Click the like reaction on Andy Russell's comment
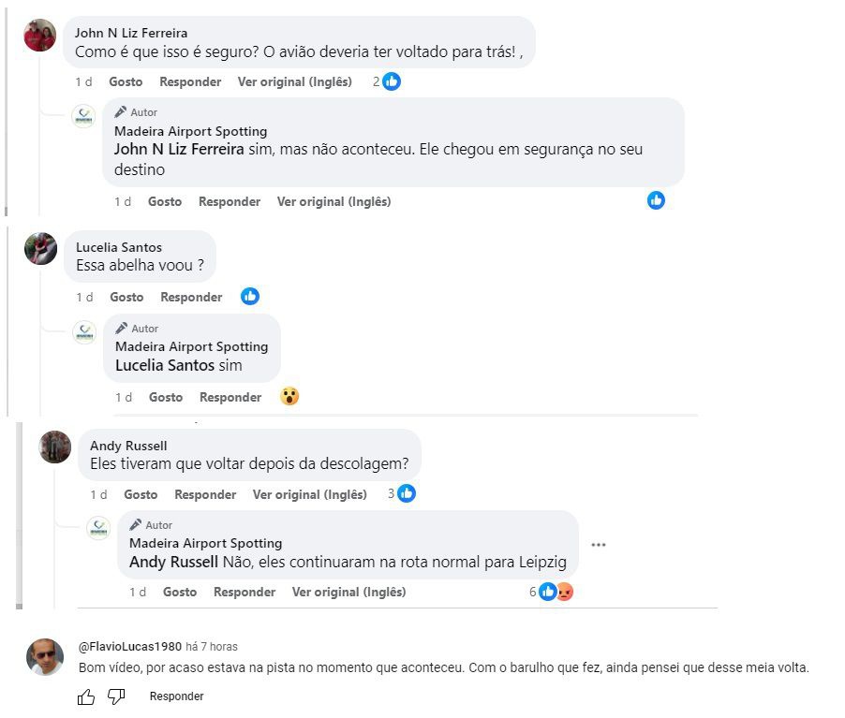This screenshot has width=845, height=718. (407, 493)
